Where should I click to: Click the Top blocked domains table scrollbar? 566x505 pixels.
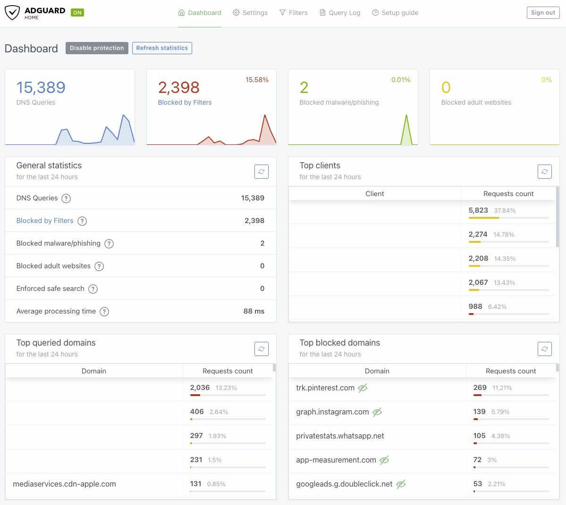558,368
